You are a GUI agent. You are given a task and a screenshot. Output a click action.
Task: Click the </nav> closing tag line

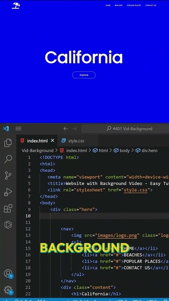(x=68, y=281)
